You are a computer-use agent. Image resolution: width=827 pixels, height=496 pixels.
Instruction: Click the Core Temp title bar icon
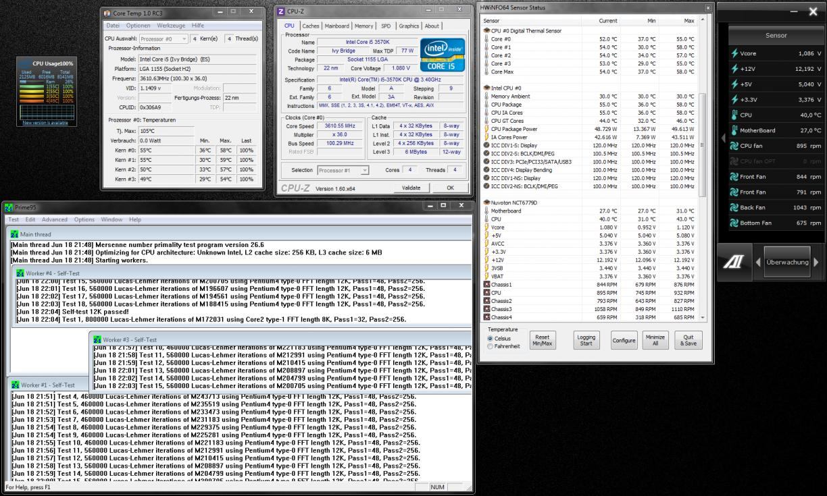coord(107,13)
